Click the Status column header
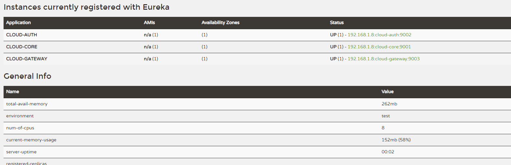This screenshot has height=165, width=511. (x=337, y=22)
